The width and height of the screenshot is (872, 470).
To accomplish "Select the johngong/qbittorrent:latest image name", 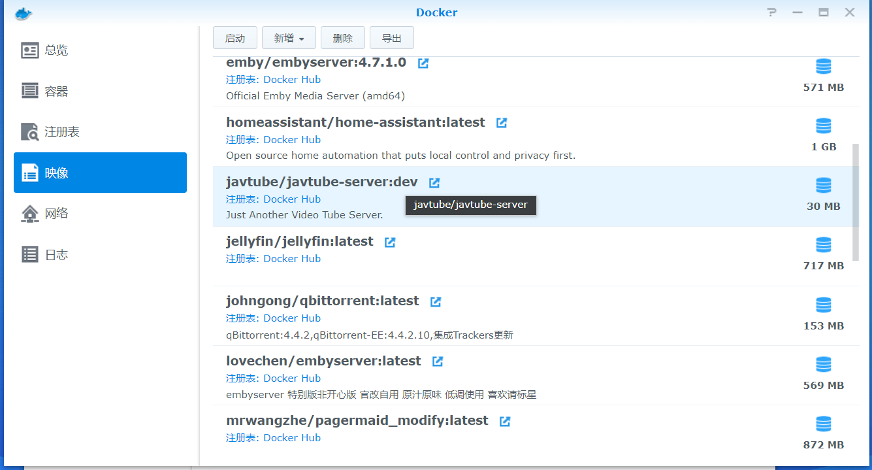I will [x=323, y=301].
